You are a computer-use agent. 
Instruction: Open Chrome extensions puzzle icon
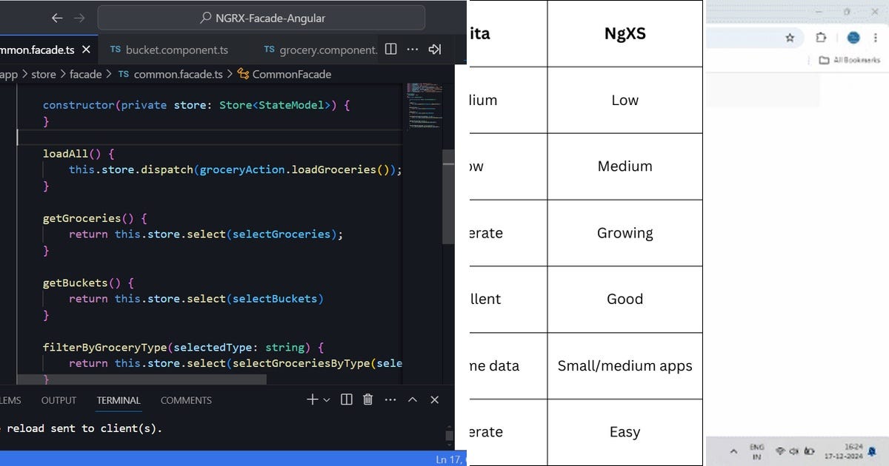820,38
